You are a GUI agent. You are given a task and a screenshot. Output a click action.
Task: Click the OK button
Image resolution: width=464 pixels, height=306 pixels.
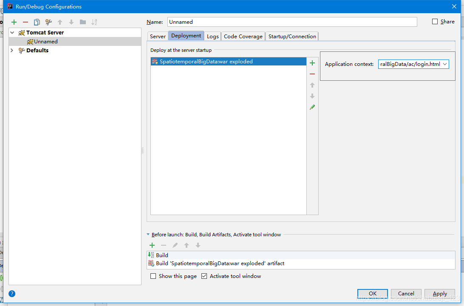(373, 294)
